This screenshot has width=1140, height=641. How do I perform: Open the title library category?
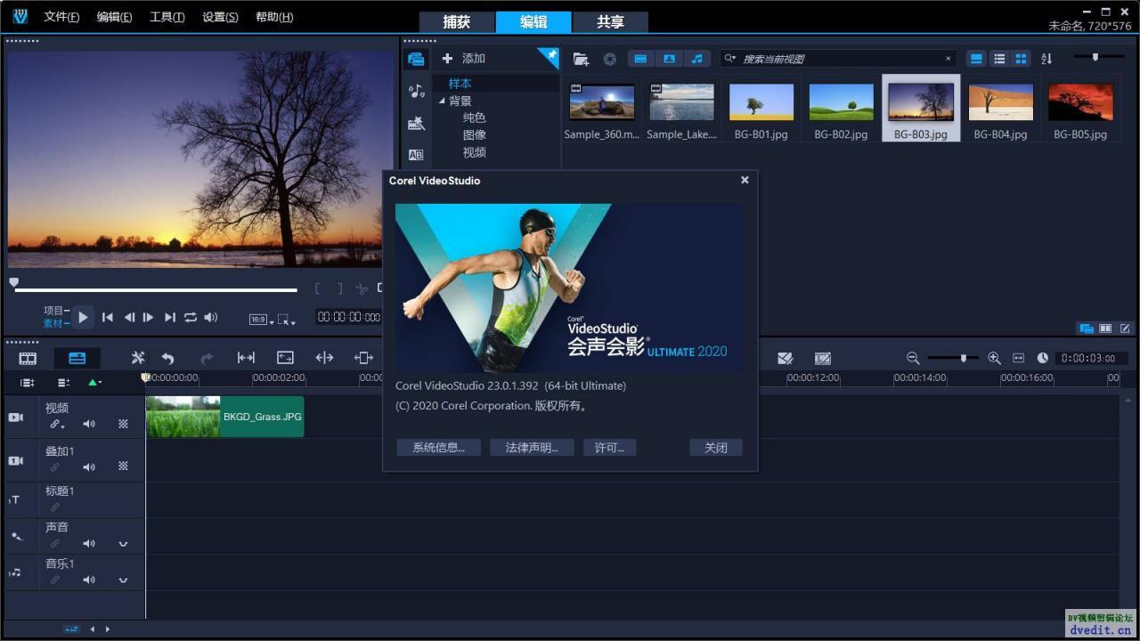point(416,155)
